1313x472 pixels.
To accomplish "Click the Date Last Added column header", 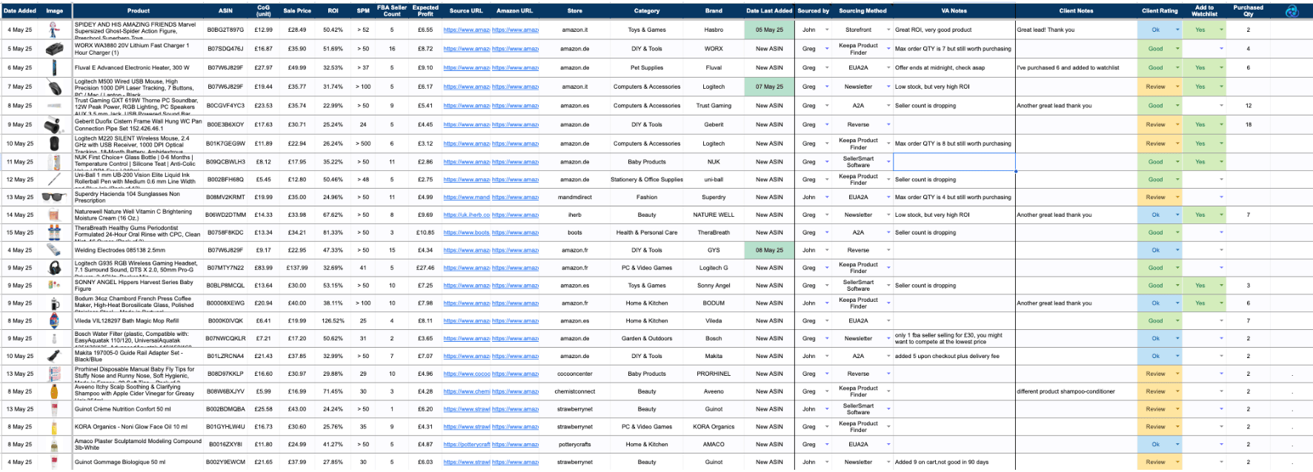I will coord(769,11).
